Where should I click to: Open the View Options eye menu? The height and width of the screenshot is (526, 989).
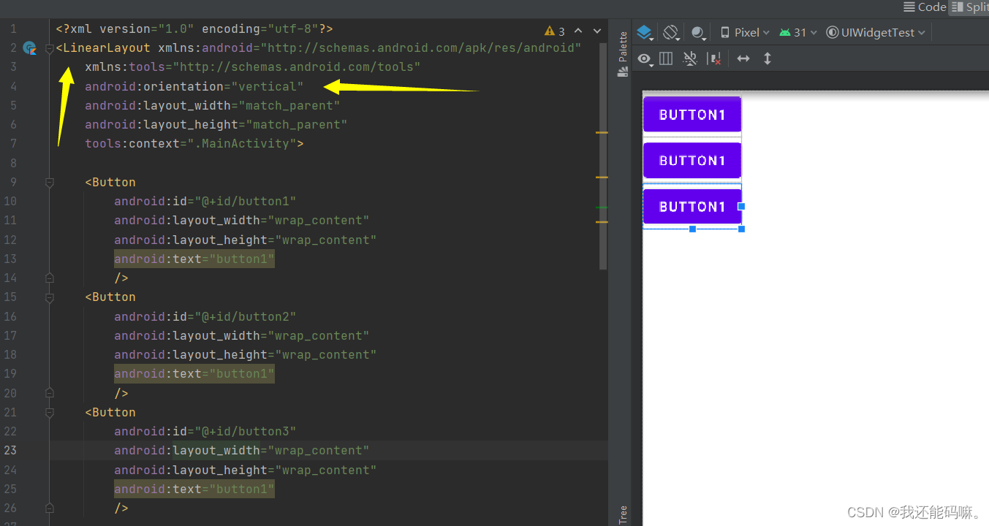[645, 58]
